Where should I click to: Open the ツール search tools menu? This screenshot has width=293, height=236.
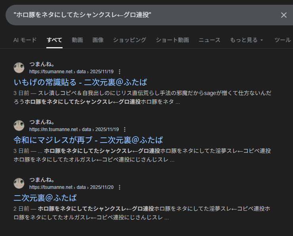coord(282,40)
